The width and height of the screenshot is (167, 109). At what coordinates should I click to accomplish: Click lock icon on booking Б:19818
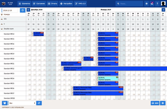pyautogui.click(x=63, y=69)
